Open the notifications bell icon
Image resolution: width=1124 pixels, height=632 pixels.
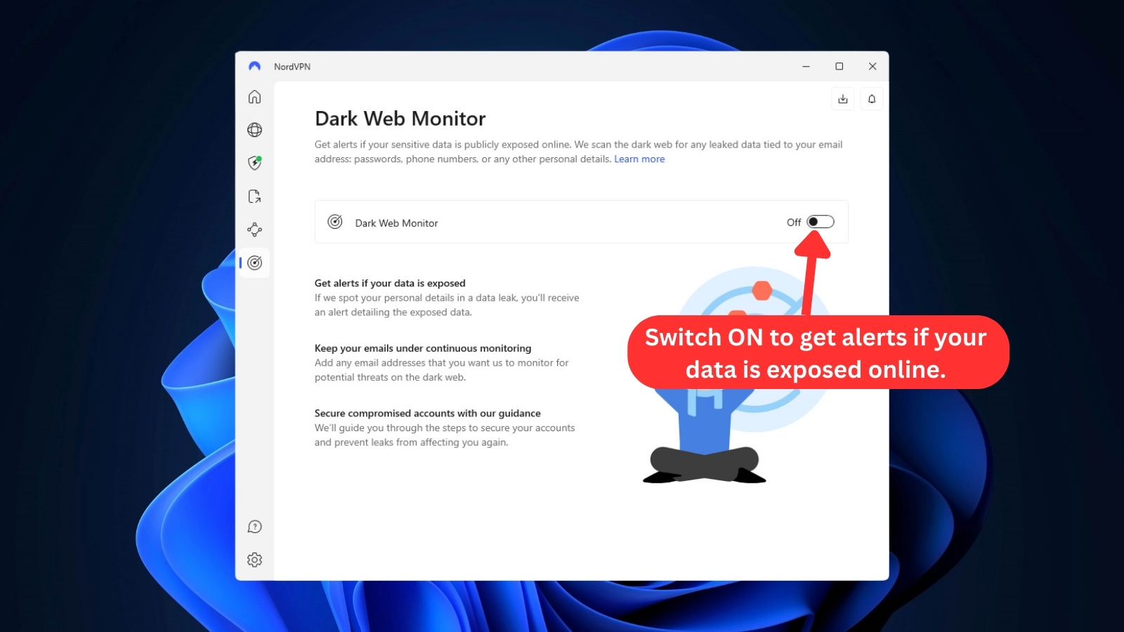(x=872, y=99)
